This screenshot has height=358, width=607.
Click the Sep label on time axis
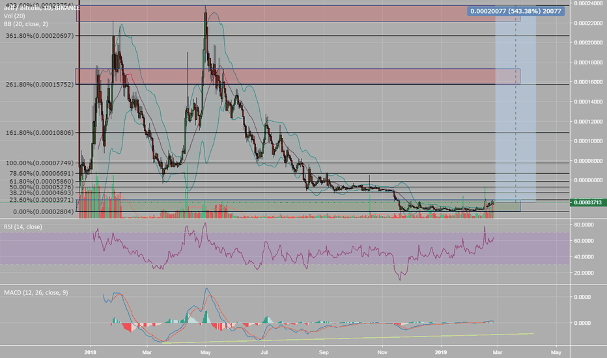pyautogui.click(x=324, y=352)
